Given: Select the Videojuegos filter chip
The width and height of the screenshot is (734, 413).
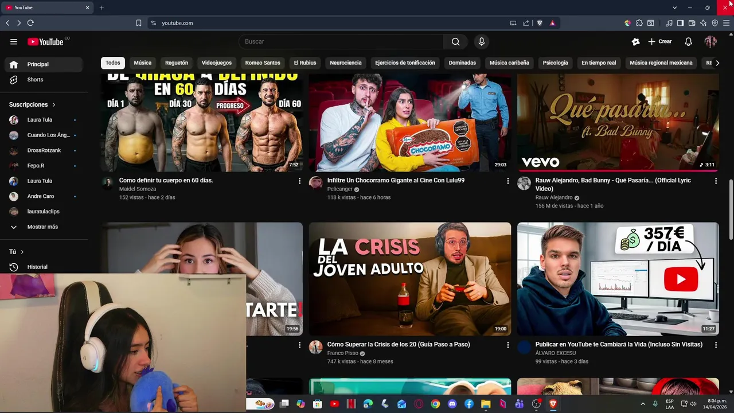Looking at the screenshot, I should tap(217, 63).
